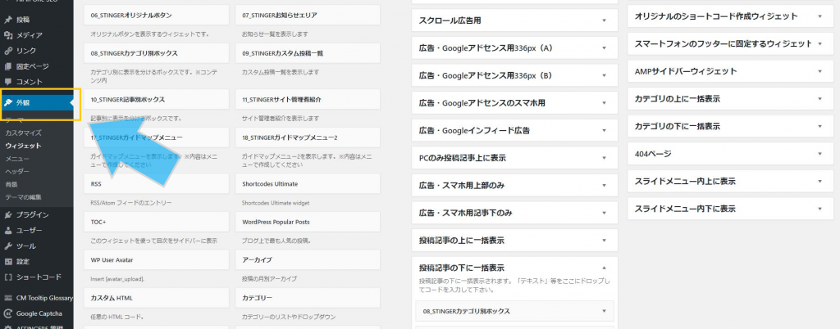This screenshot has width=840, height=329.
Task: Select the WordPress Popular Posts widget
Action: tap(276, 223)
